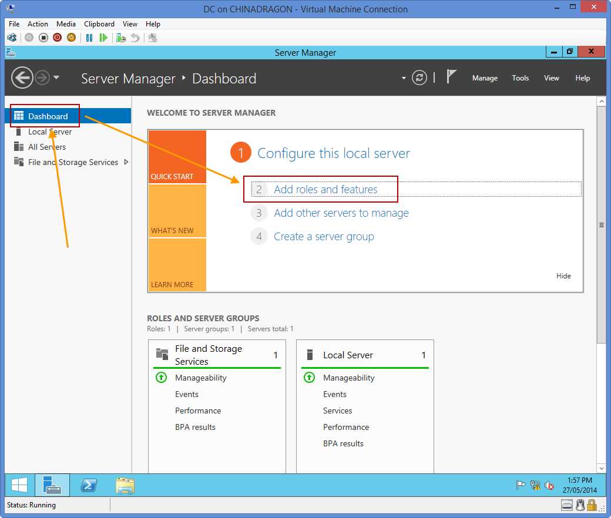
Task: Click the Revert undo arrow icon
Action: tap(135, 38)
